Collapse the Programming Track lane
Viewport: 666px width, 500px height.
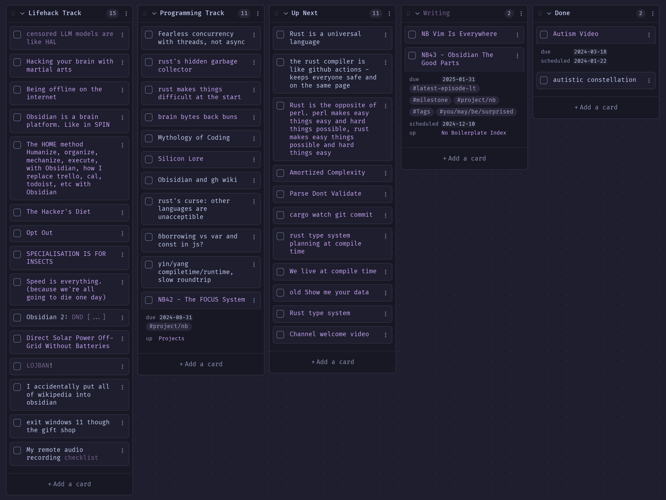[154, 14]
